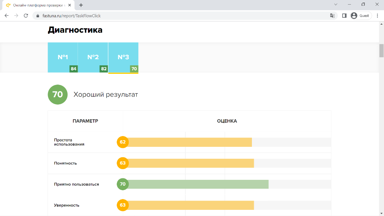Image resolution: width=384 pixels, height=216 pixels.
Task: Click the Хороший результат label
Action: tap(106, 95)
